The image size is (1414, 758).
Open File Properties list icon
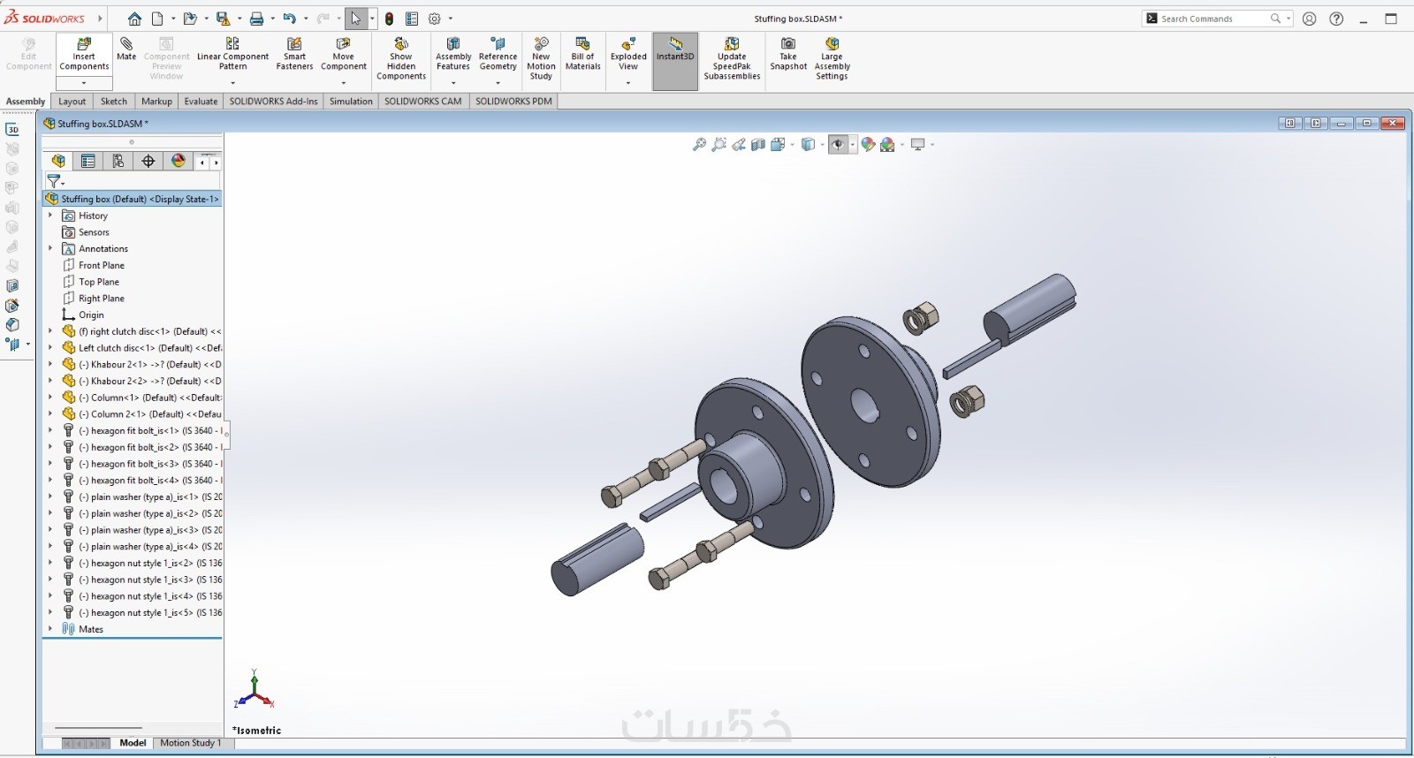(x=412, y=19)
